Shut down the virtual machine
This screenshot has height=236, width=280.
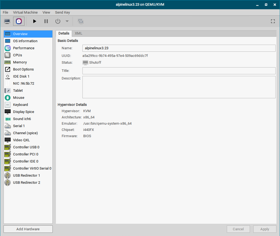click(58, 22)
